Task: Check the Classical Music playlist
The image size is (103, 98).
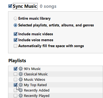Action: click(15, 74)
